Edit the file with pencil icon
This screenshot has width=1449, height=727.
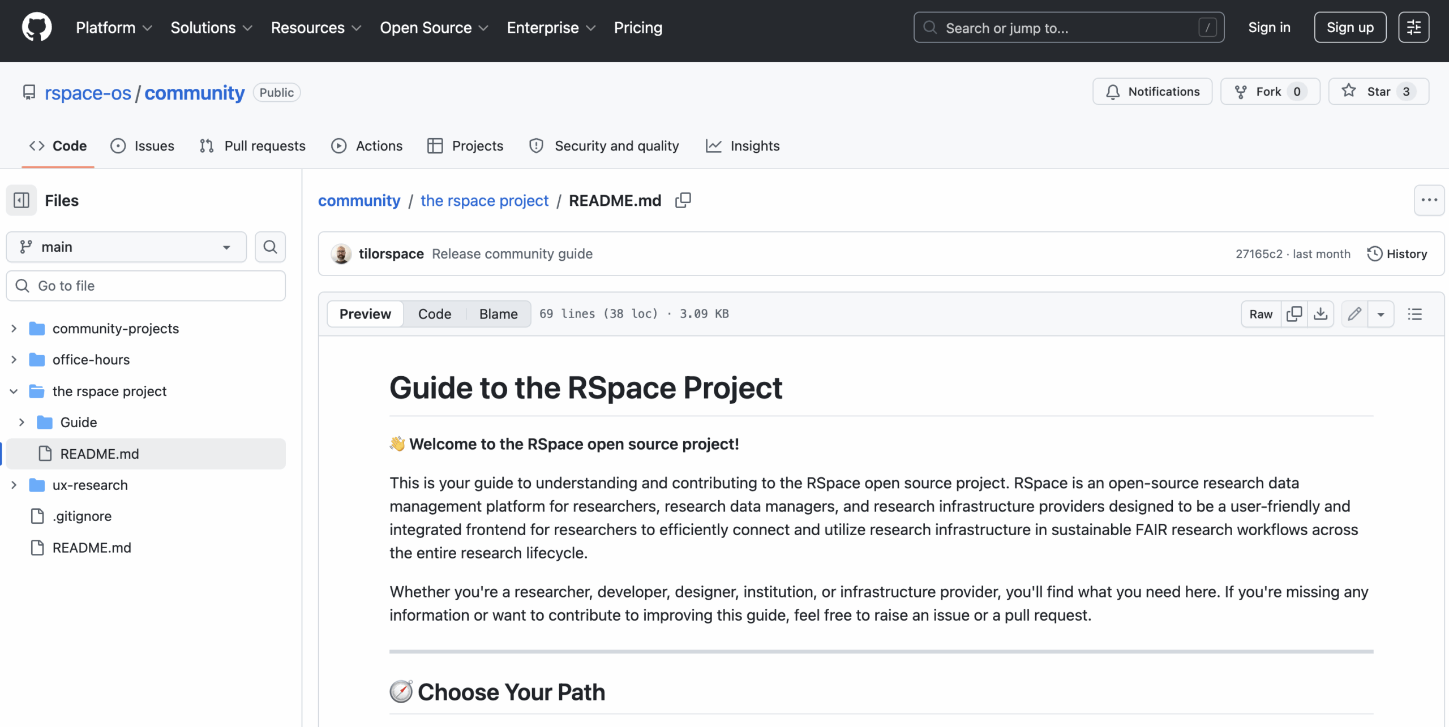(1354, 313)
